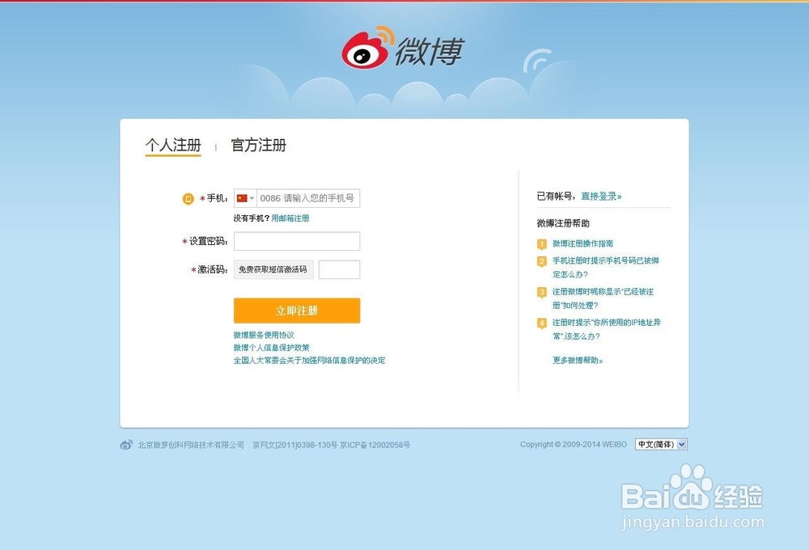Open 更多微博帮助 link
The height and width of the screenshot is (550, 809).
point(578,360)
